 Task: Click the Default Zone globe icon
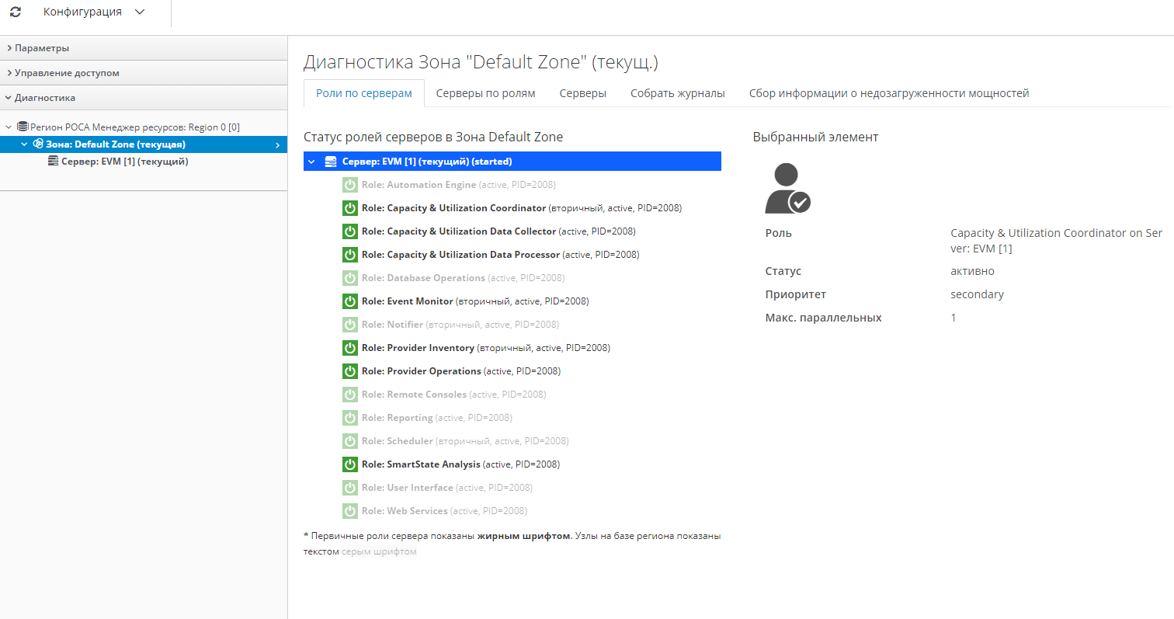[x=38, y=144]
